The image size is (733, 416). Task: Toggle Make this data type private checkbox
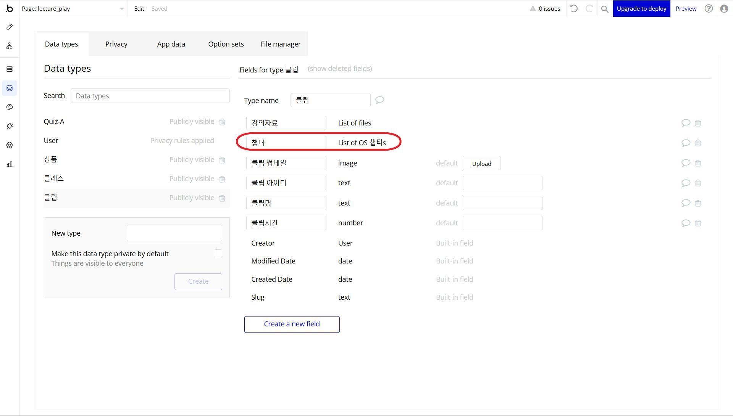point(218,254)
